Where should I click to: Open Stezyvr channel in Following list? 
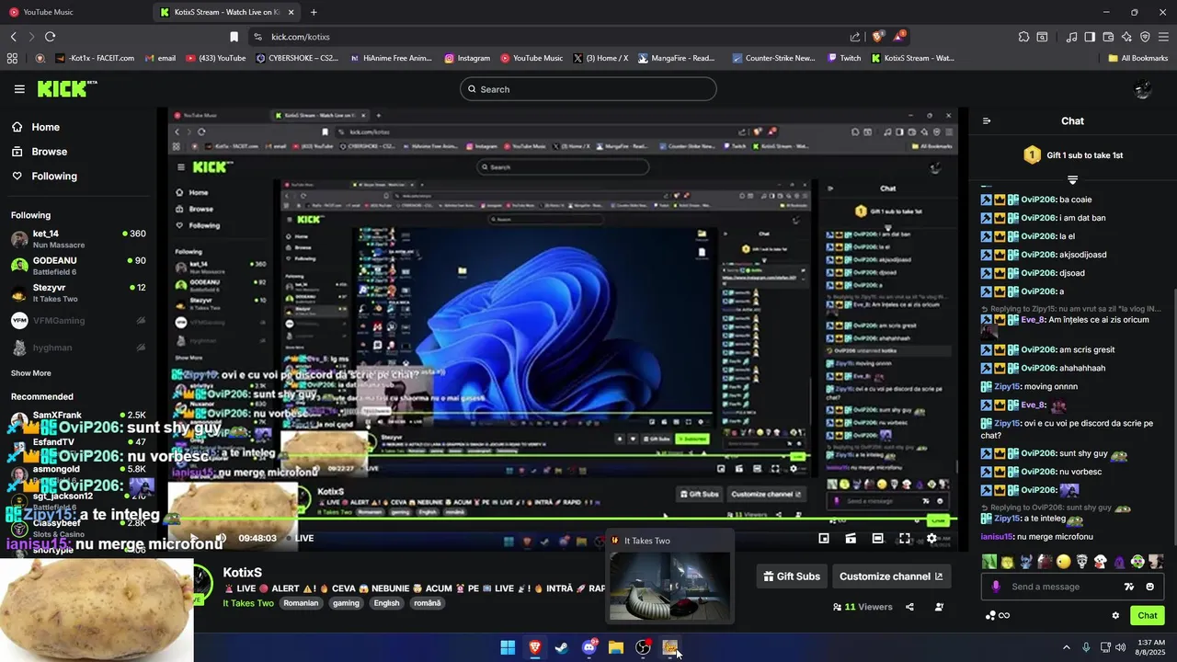click(78, 292)
